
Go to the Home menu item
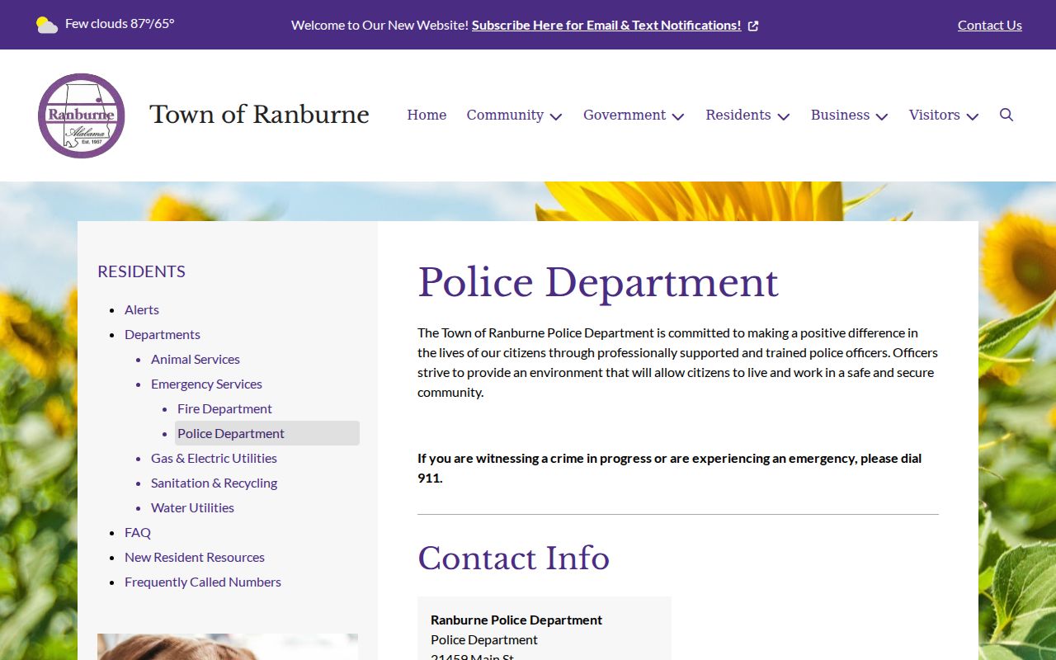[427, 115]
